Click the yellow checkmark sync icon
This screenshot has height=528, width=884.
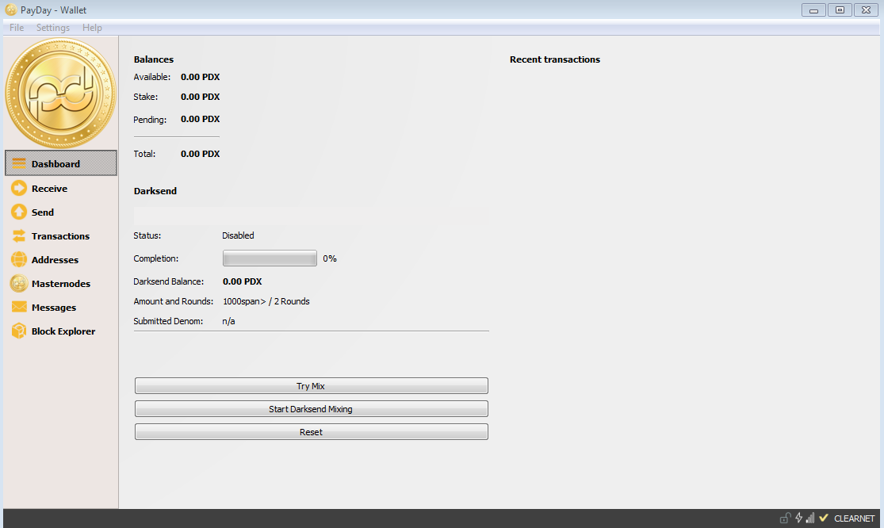[x=824, y=517]
